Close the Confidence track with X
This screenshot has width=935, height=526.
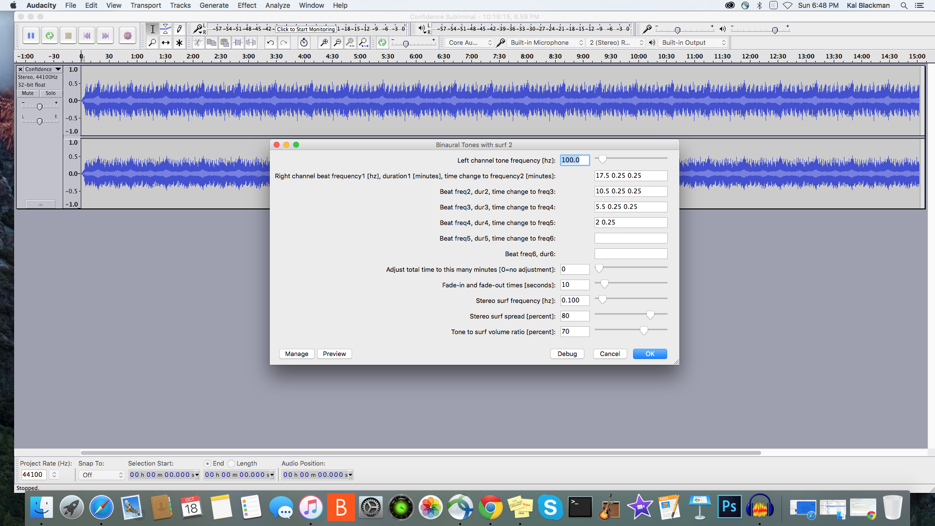point(20,69)
